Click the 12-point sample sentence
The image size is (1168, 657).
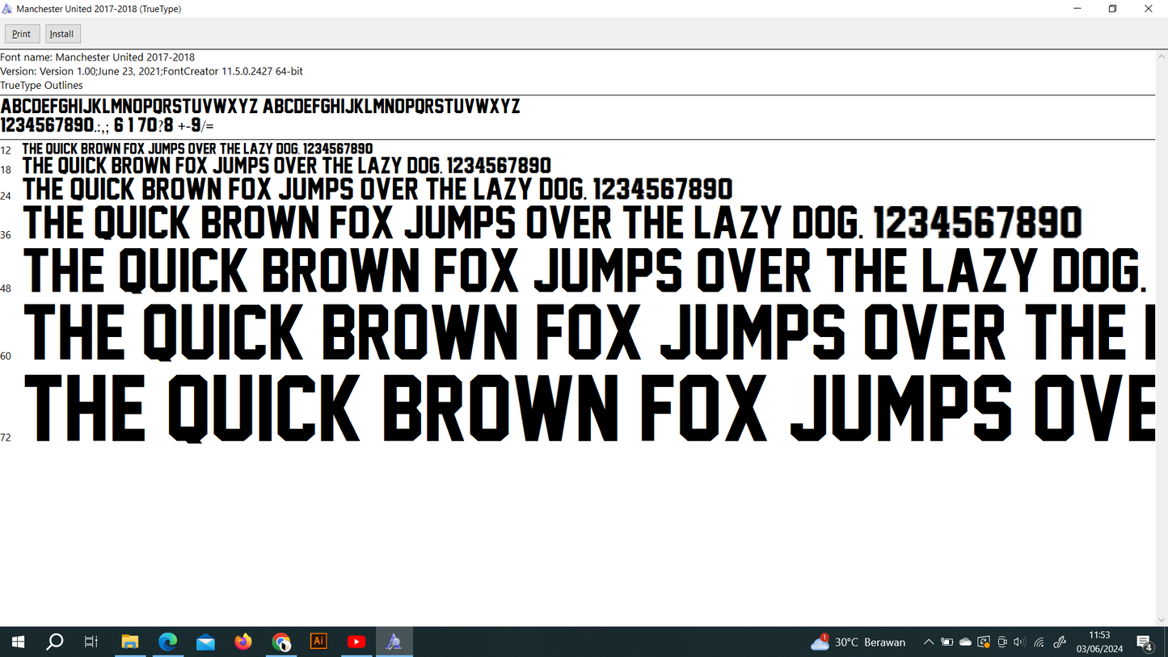pyautogui.click(x=198, y=149)
